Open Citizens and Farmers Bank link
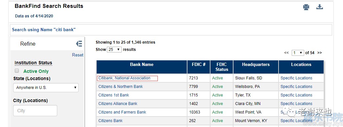 pos(122,112)
